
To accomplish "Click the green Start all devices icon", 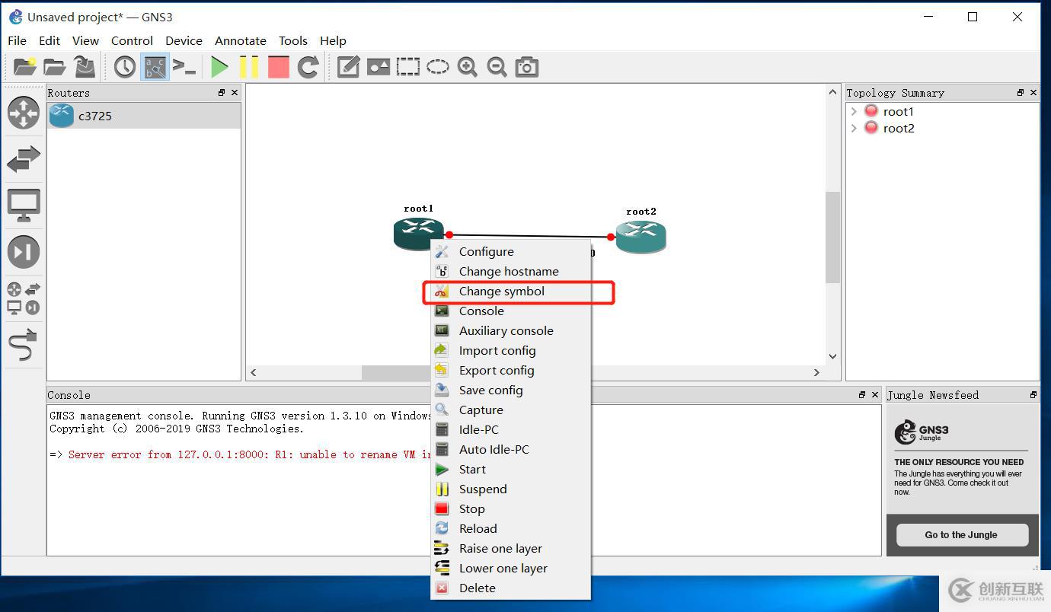I will (219, 67).
